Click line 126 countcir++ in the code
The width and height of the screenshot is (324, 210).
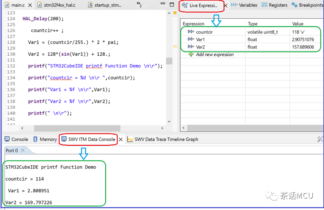(47, 30)
